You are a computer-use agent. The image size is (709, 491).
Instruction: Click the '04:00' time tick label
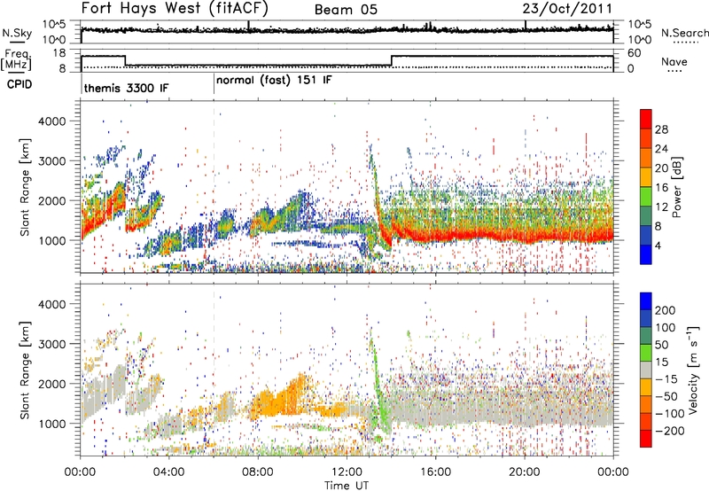[x=168, y=472]
